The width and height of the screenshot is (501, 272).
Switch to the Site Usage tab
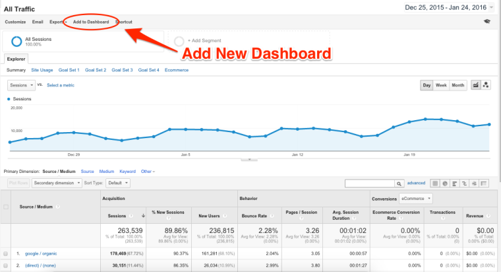click(x=42, y=69)
